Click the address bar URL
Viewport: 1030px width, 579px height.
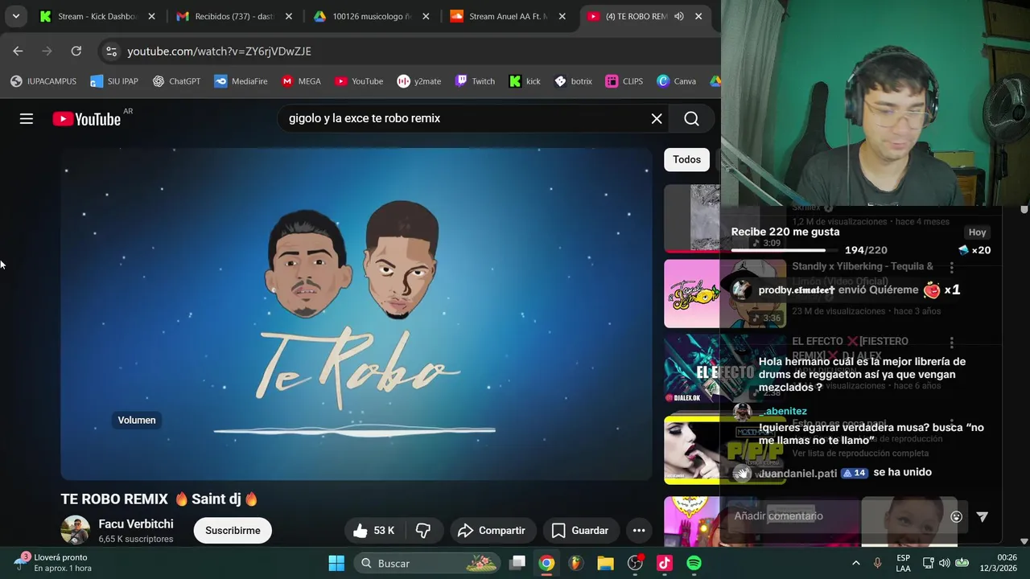pyautogui.click(x=219, y=51)
